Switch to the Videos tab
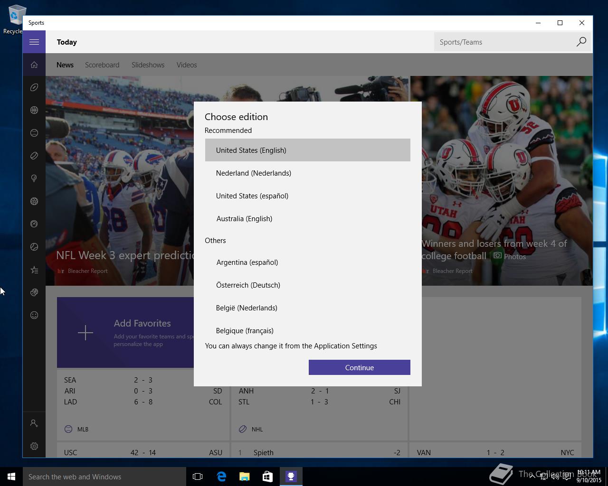The image size is (608, 486). 187,65
